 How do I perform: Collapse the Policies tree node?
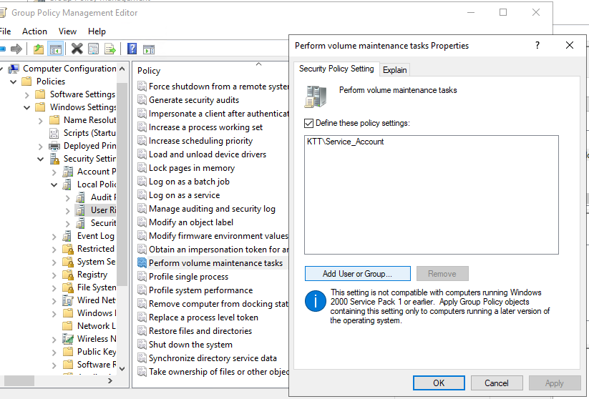click(14, 82)
